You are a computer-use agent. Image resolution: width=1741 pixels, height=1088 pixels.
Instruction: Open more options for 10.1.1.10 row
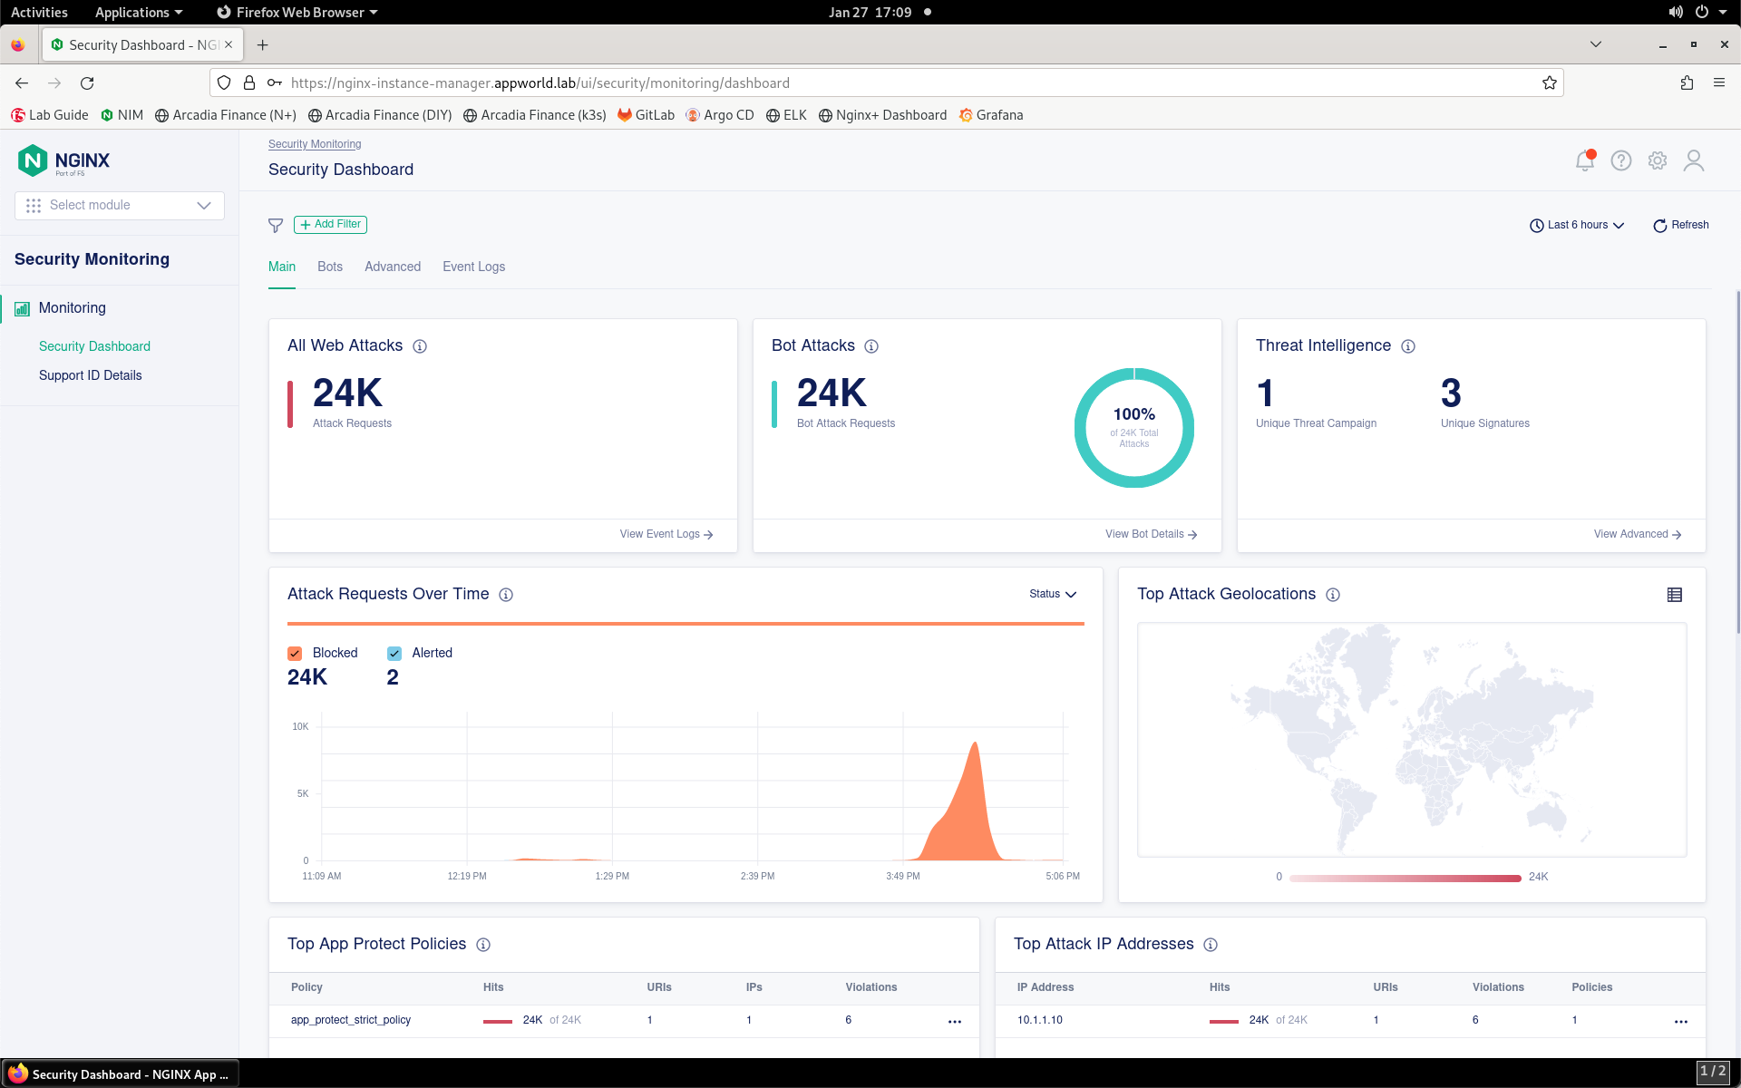pyautogui.click(x=1681, y=1022)
